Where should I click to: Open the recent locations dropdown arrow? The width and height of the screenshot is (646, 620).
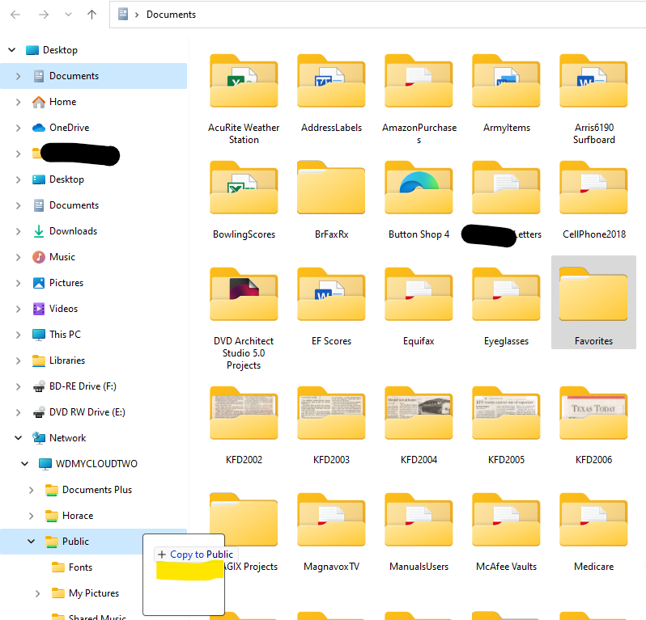coord(68,15)
